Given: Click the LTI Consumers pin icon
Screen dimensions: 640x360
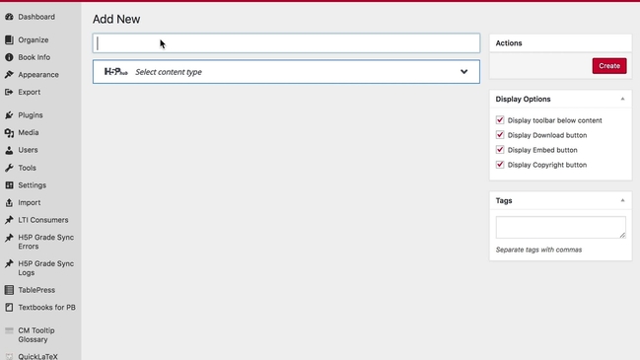Looking at the screenshot, I should click(x=9, y=220).
